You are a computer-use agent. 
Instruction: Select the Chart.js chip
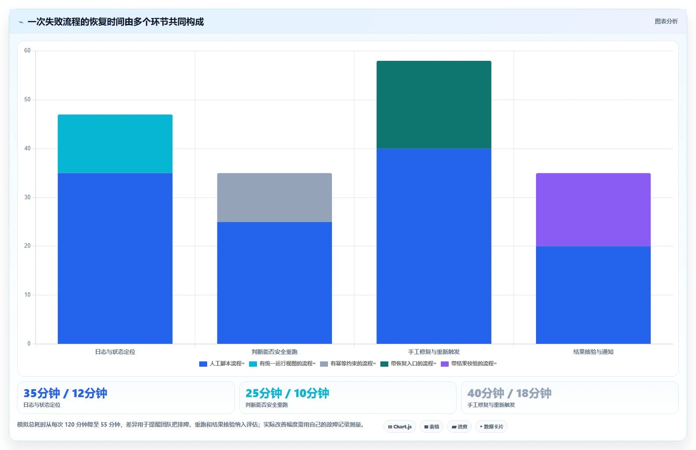click(x=400, y=427)
